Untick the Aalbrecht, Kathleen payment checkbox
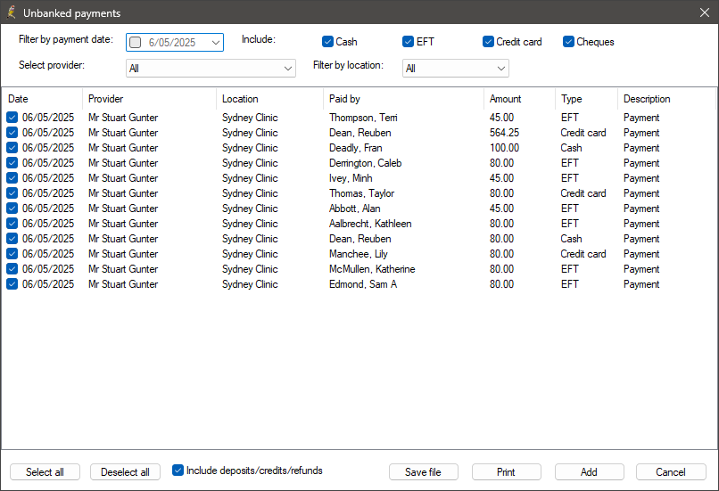The height and width of the screenshot is (491, 719). pos(12,224)
